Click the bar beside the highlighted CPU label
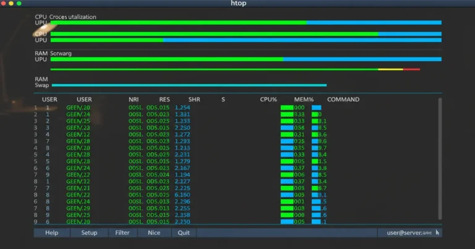Viewport: 475px width, 249px height. (246, 34)
